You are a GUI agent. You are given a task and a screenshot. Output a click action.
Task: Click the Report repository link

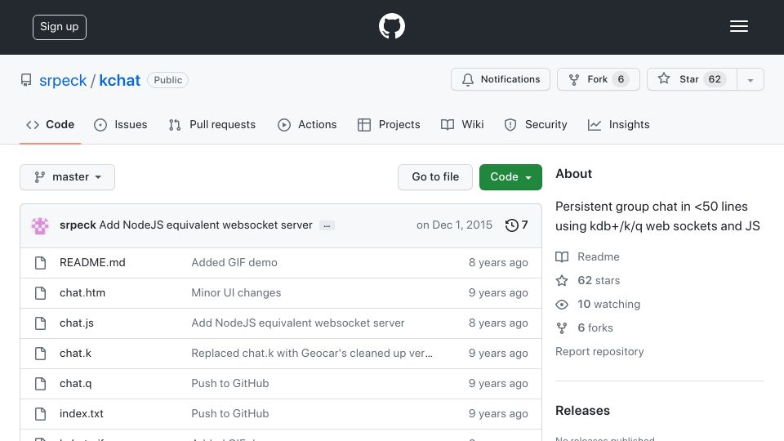[x=599, y=351]
